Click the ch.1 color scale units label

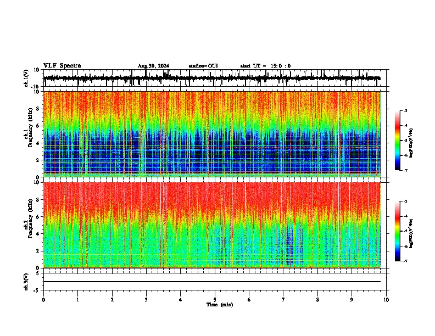click(411, 143)
